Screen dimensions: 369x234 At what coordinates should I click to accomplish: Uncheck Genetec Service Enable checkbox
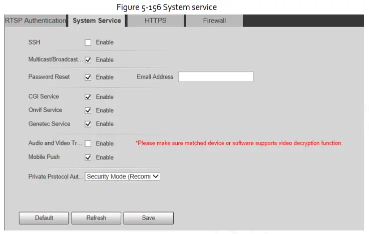point(88,124)
